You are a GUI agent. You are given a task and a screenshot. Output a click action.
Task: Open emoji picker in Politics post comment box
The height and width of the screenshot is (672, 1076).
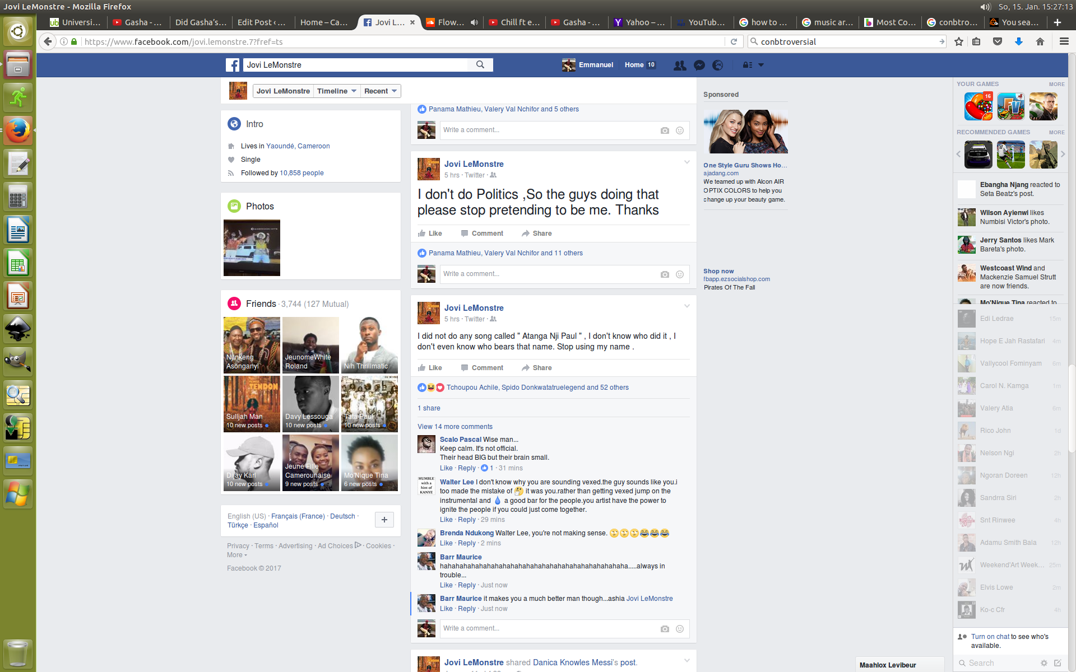pos(680,274)
